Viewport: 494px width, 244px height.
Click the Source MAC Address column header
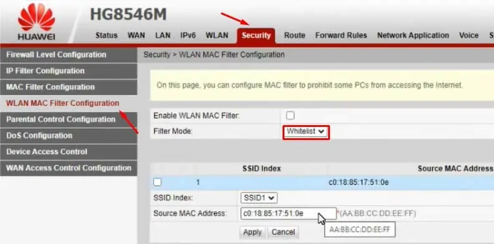(x=455, y=169)
